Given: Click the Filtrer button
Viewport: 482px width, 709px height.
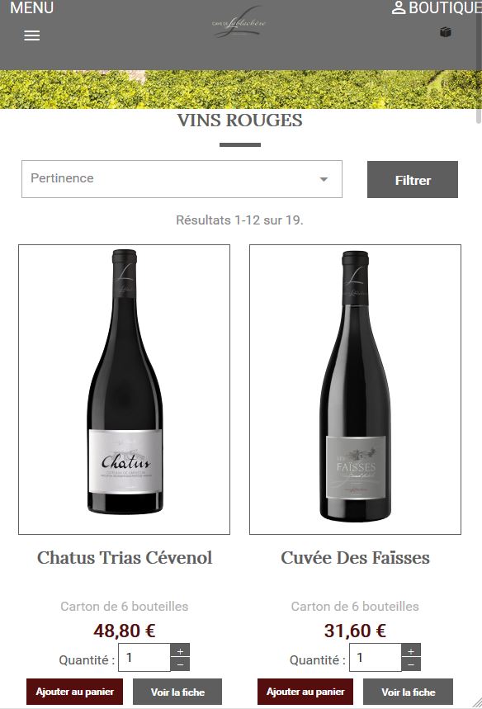Looking at the screenshot, I should pyautogui.click(x=413, y=179).
